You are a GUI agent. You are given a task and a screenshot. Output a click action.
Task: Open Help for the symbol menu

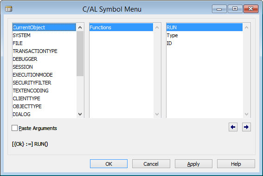coord(236,164)
